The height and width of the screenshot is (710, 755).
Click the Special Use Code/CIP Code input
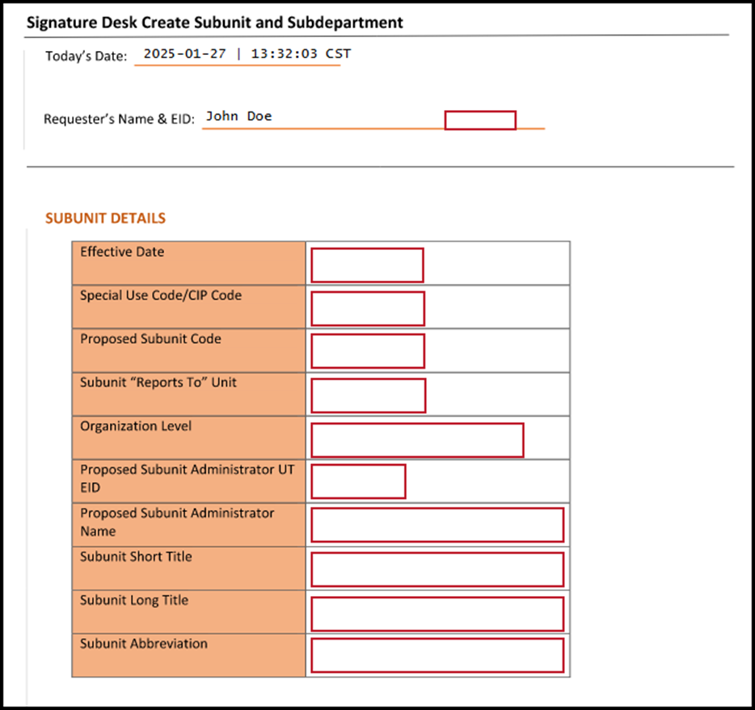[368, 309]
